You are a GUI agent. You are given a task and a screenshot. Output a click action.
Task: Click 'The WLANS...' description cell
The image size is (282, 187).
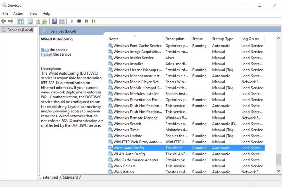click(x=177, y=154)
